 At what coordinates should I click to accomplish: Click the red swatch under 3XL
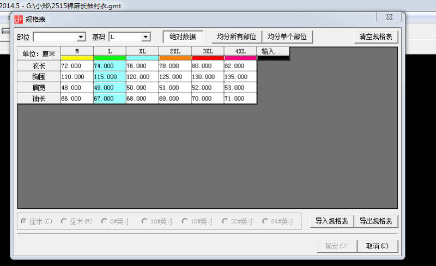pos(208,58)
